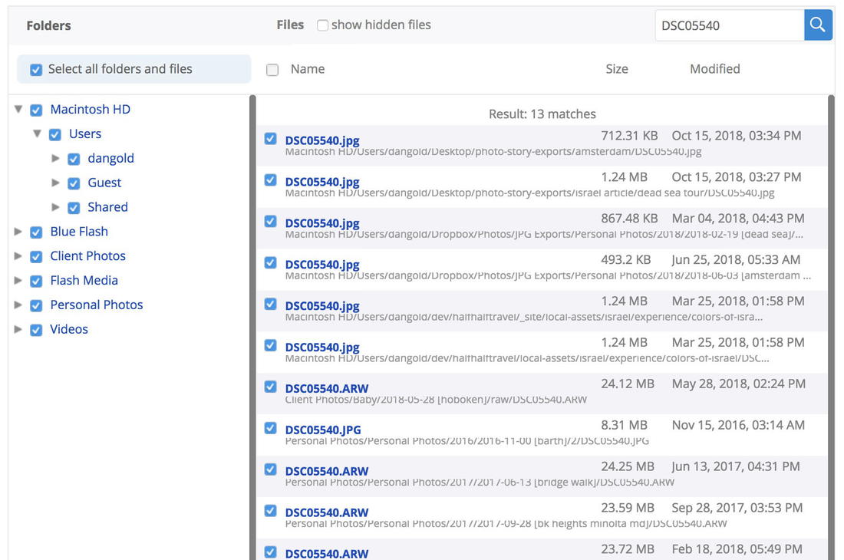Expand the Client Photos folder
844x560 pixels.
18,256
